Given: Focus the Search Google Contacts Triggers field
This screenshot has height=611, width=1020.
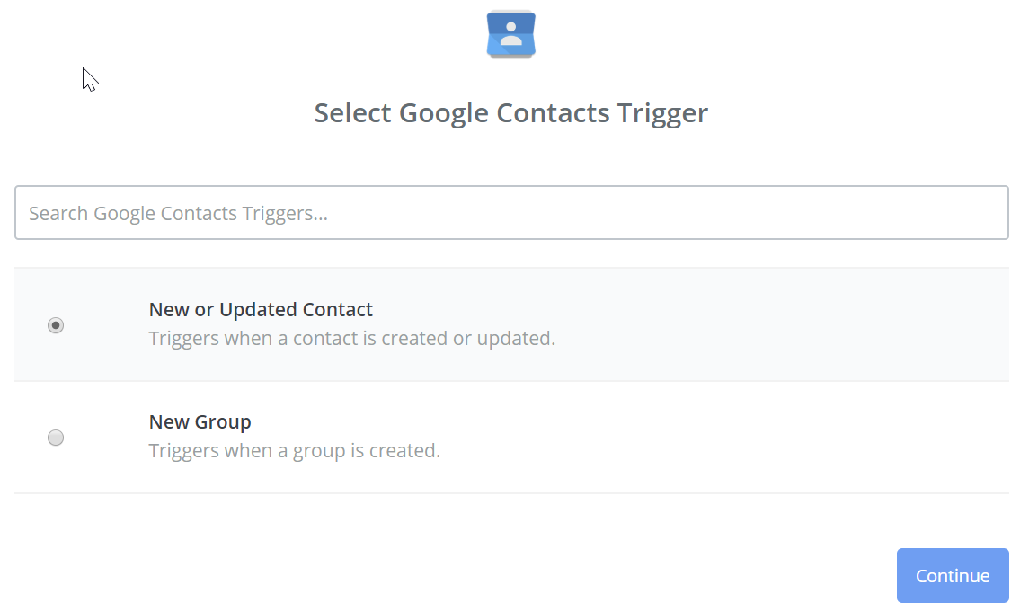Looking at the screenshot, I should tap(511, 213).
